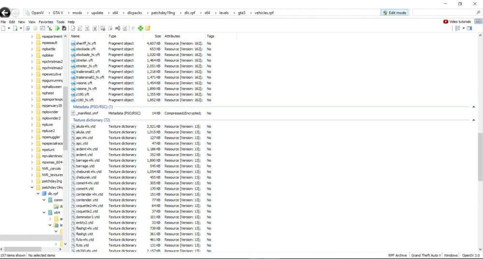Viewport: 483px width, 259px height.
Task: Toggle Edit mode button
Action: (x=395, y=13)
